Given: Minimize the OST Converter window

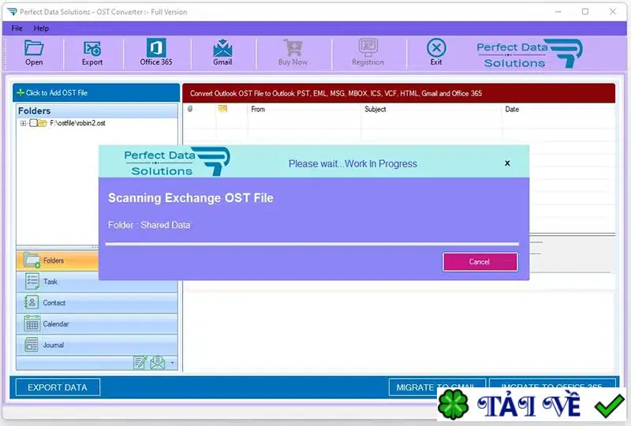Looking at the screenshot, I should 558,12.
